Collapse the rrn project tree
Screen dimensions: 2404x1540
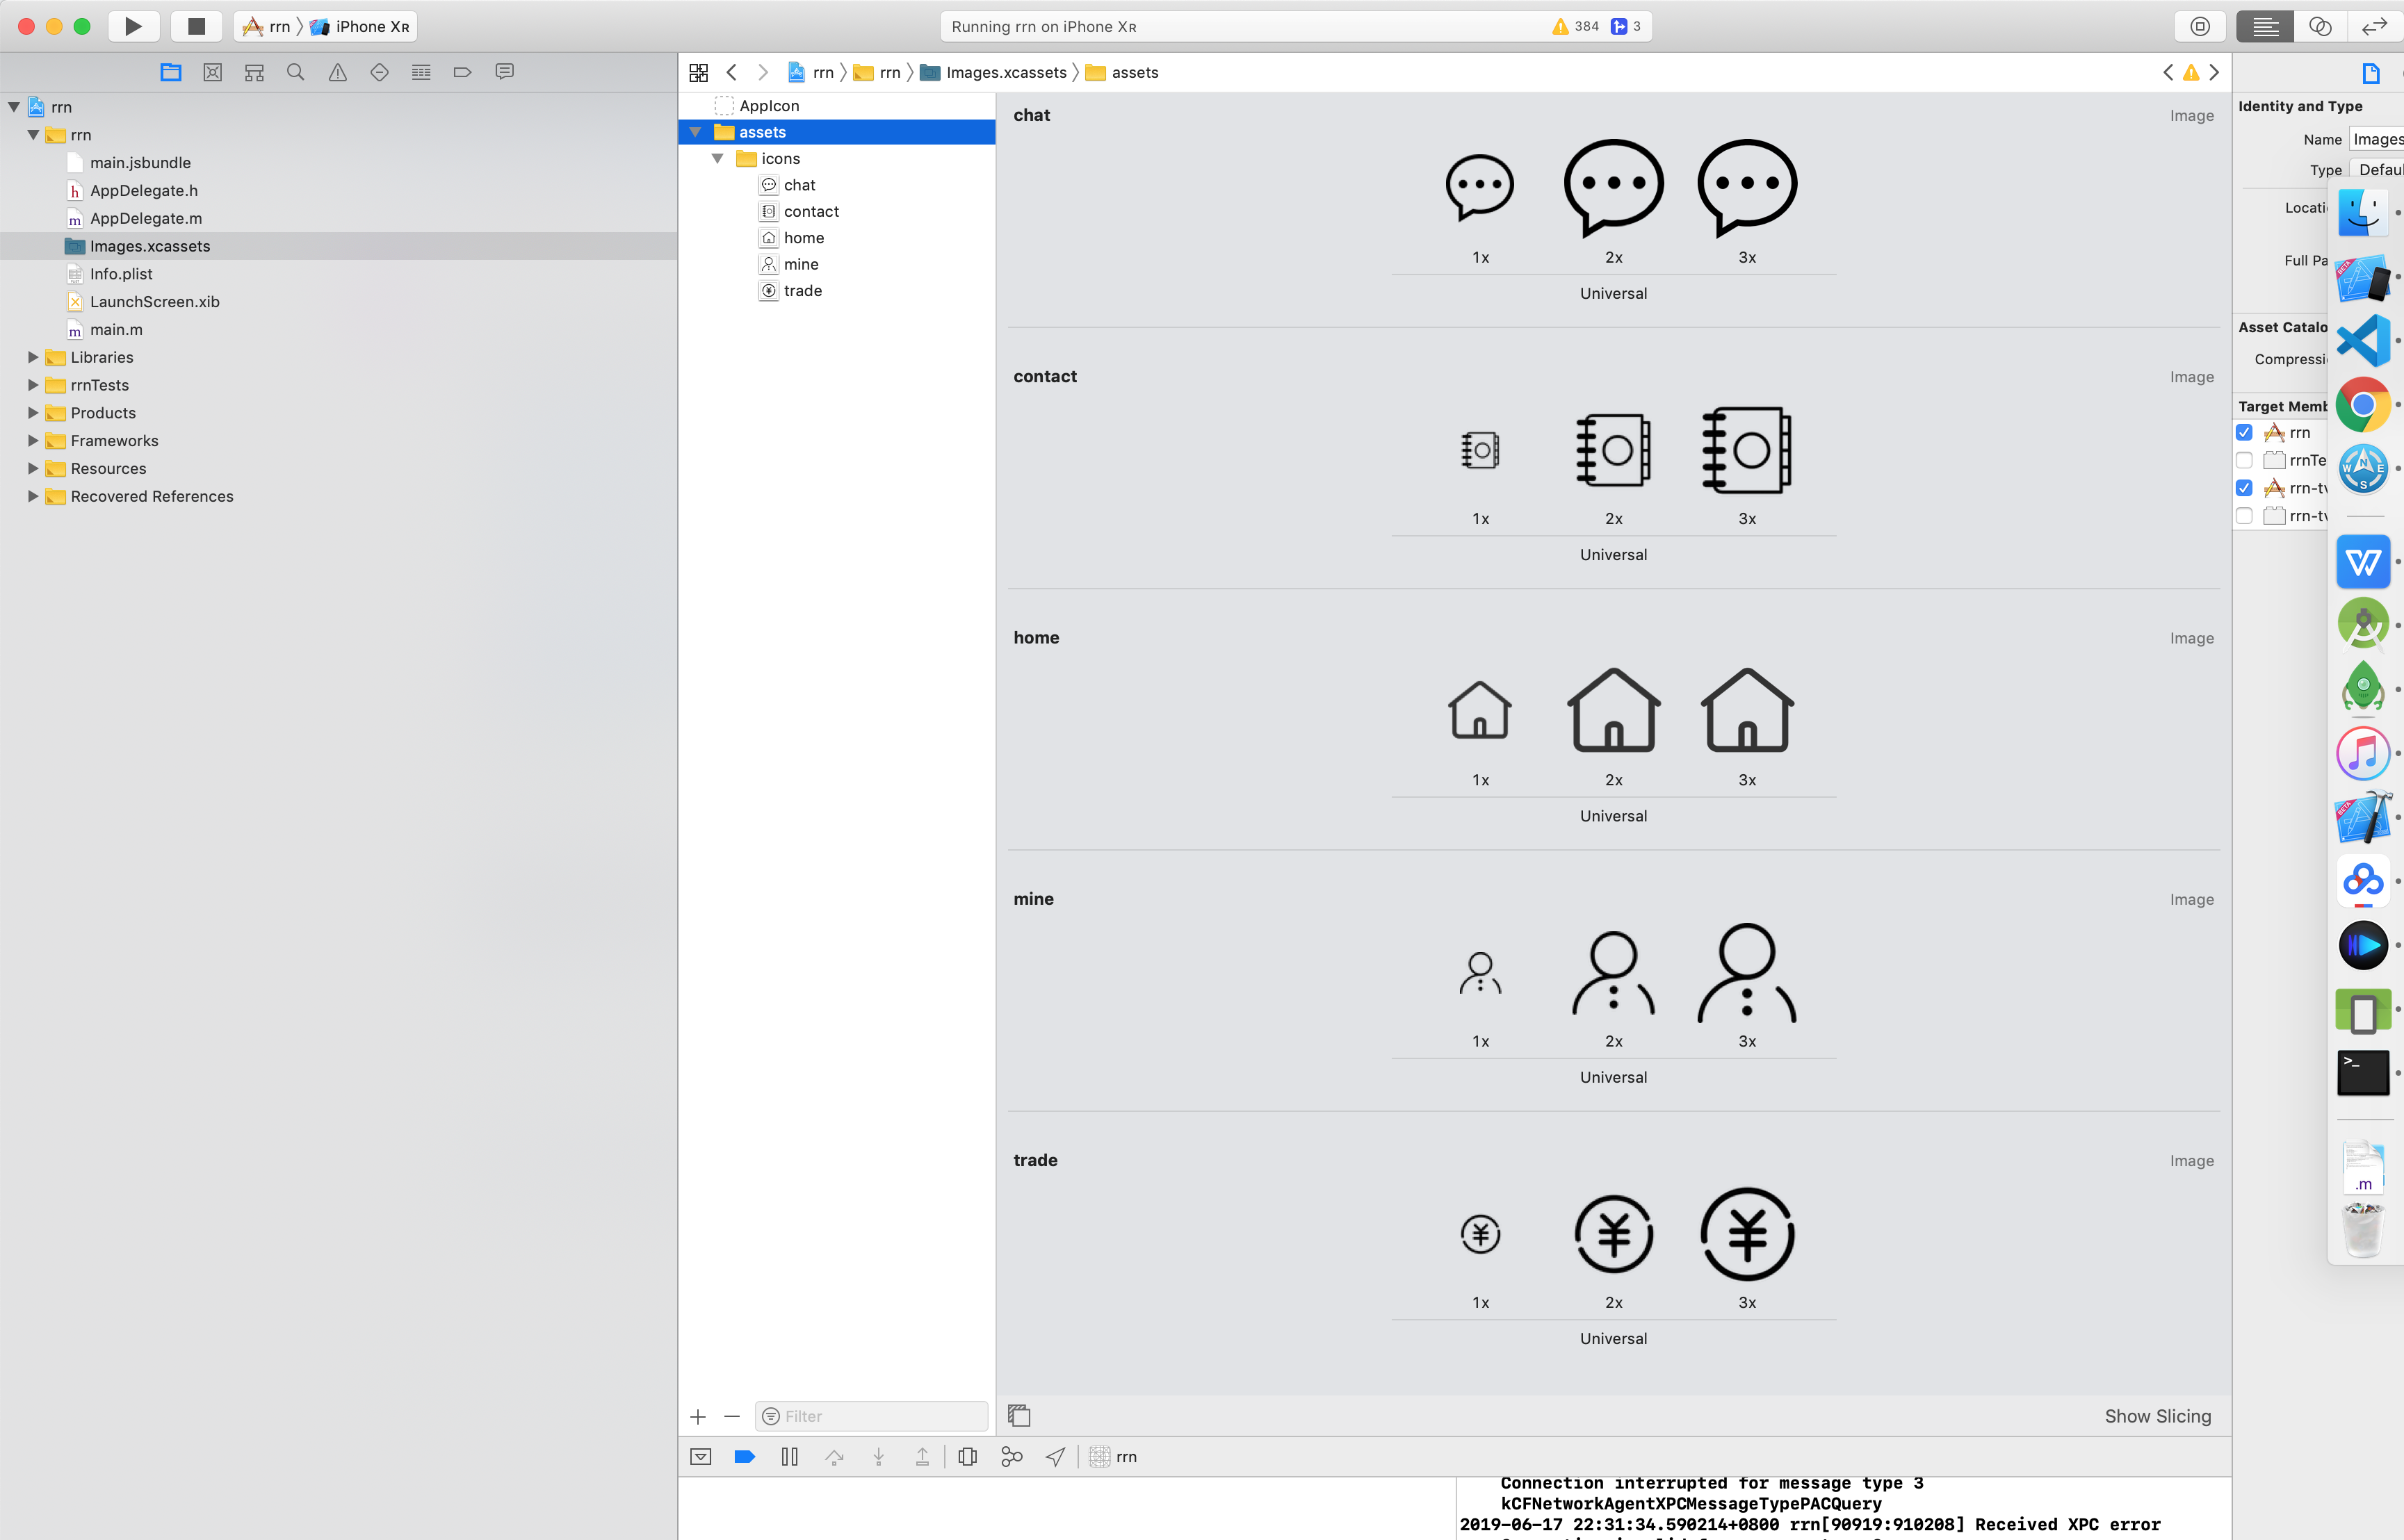13,107
